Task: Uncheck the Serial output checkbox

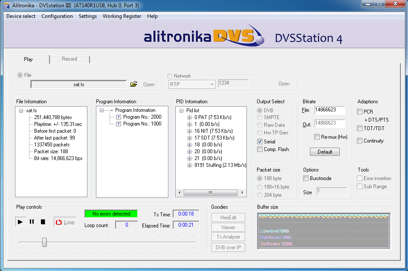Action: tap(260, 141)
